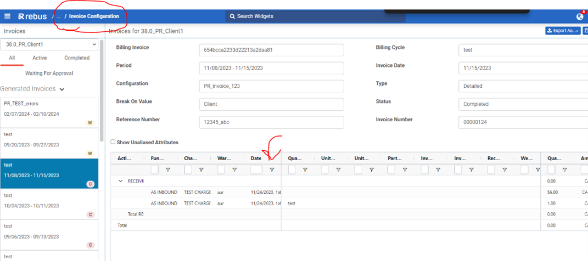The width and height of the screenshot is (588, 261).
Task: Open the hamburger menu
Action: click(7, 16)
